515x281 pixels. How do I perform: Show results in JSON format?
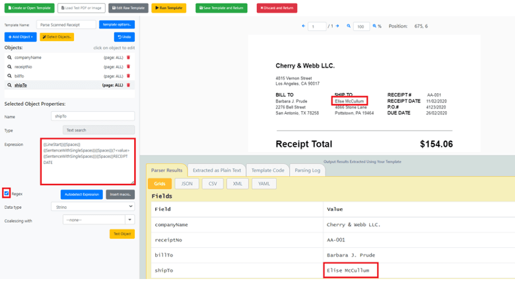(187, 183)
